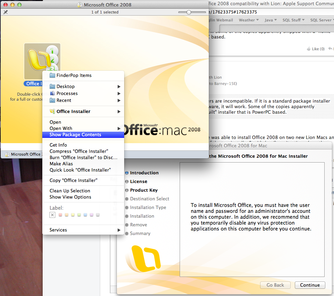Select Compress "Office Installer"

(83, 151)
